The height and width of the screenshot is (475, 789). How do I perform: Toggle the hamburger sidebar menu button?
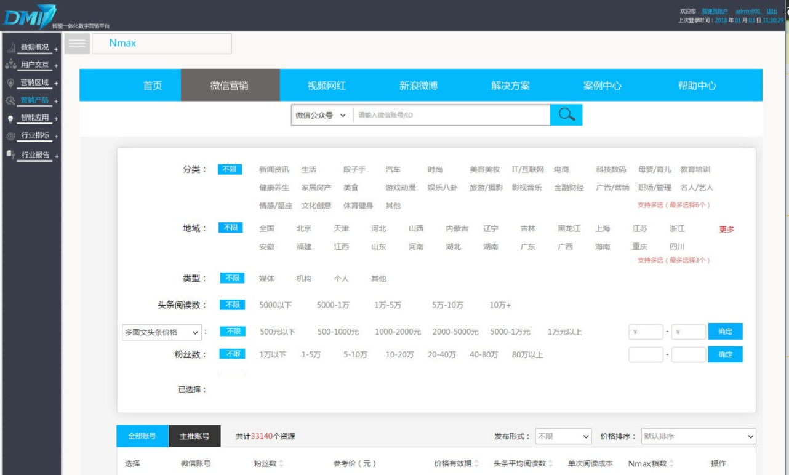click(77, 43)
